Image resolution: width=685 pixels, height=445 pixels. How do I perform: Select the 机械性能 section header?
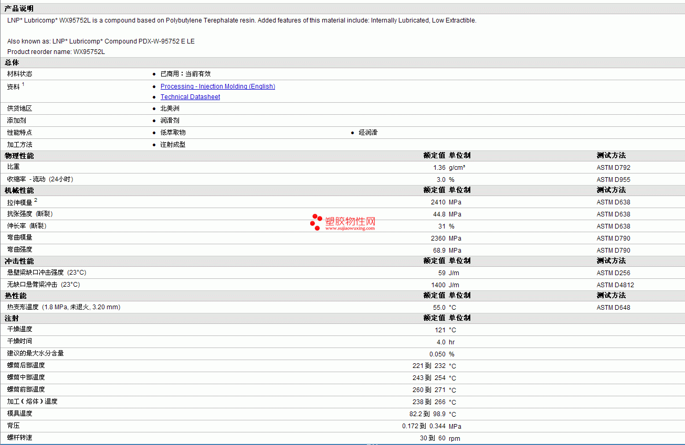[x=19, y=190]
